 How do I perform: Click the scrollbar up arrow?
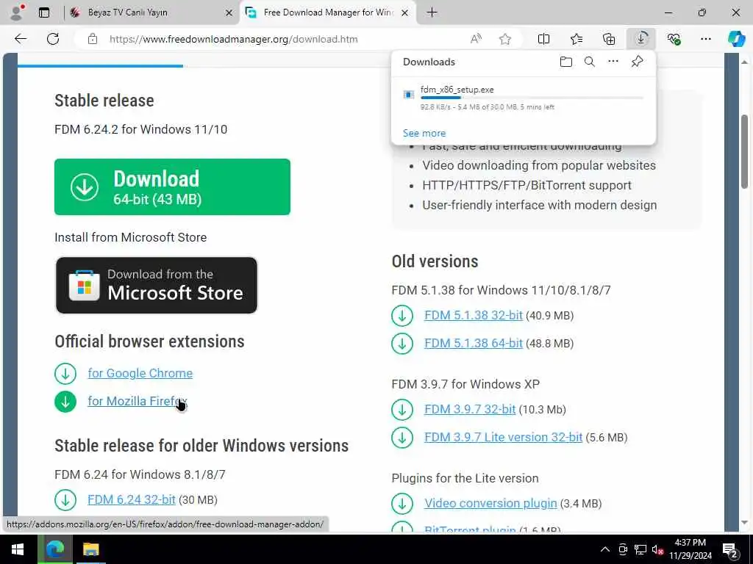(744, 62)
